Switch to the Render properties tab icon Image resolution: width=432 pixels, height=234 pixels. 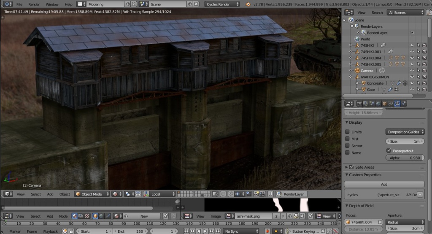359,104
